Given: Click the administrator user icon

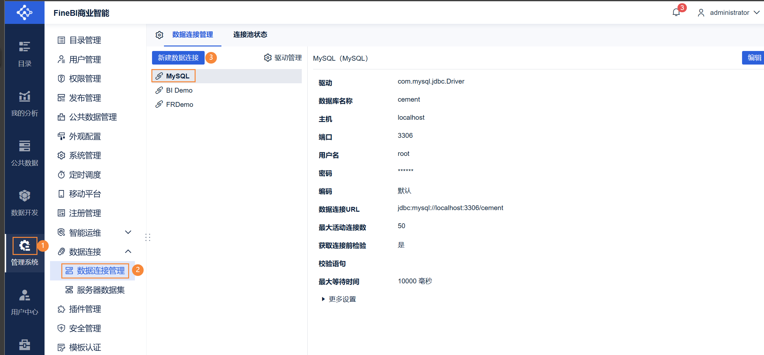Looking at the screenshot, I should [701, 13].
